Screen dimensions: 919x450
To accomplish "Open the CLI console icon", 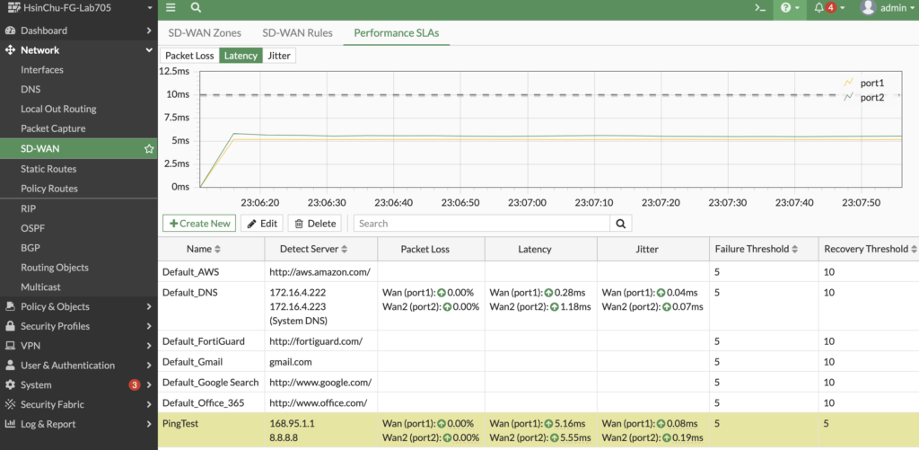I will click(x=759, y=8).
